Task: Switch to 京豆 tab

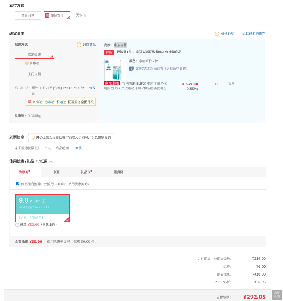Action: click(x=56, y=172)
